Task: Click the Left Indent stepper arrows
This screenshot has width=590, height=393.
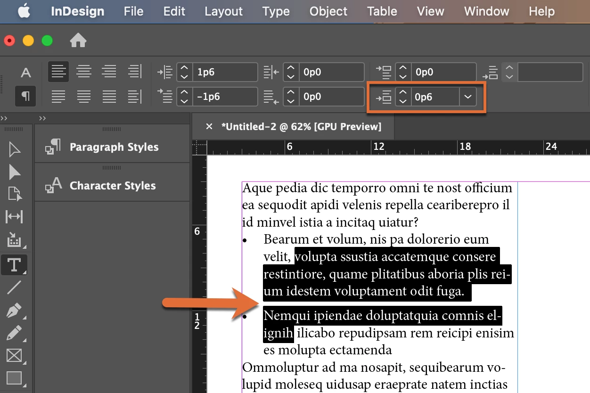Action: coord(184,72)
